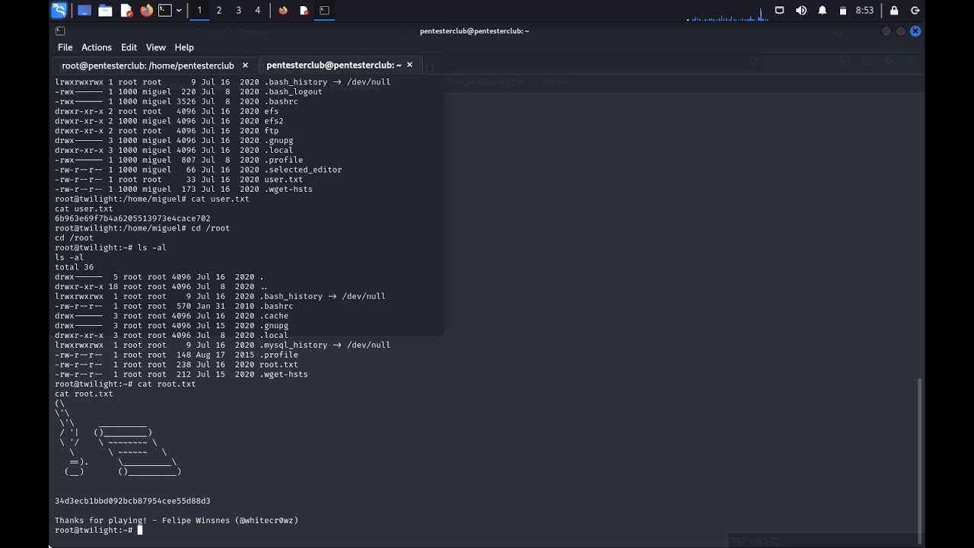The width and height of the screenshot is (974, 548).
Task: Click the 'cd /root' command at the prompt
Action: pos(208,228)
